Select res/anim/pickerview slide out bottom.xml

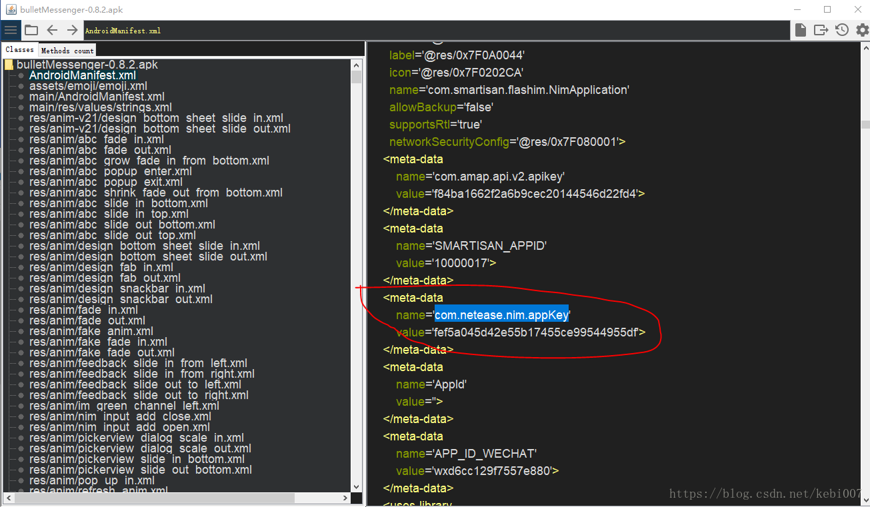point(141,470)
